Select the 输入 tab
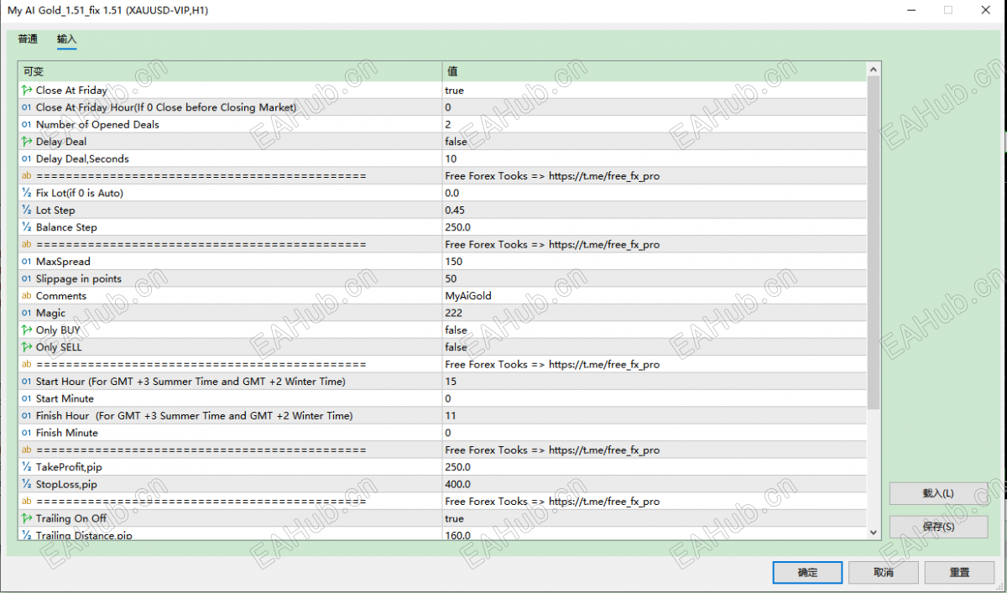 (67, 39)
